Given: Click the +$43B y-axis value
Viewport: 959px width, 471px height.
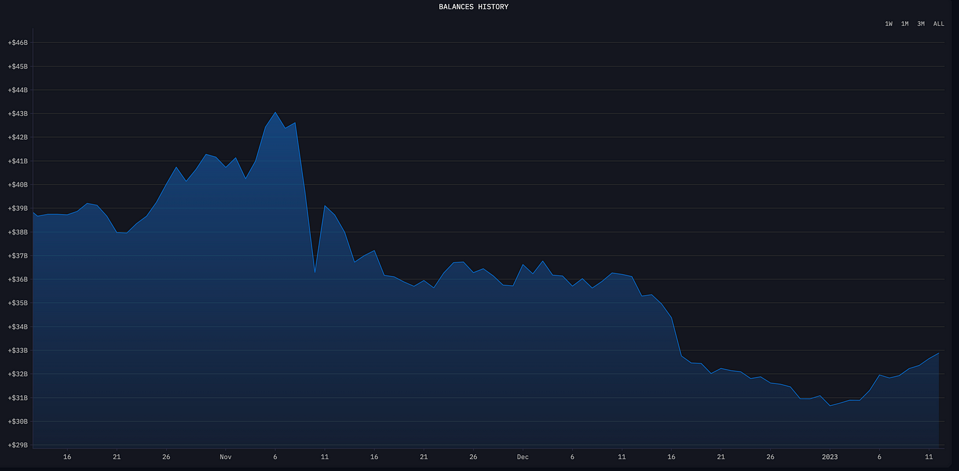Looking at the screenshot, I should coord(18,114).
